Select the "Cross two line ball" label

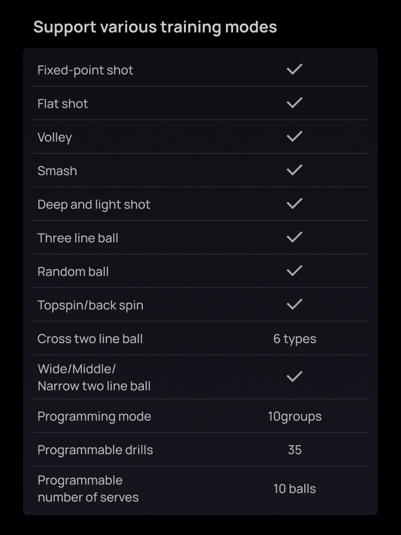(90, 338)
